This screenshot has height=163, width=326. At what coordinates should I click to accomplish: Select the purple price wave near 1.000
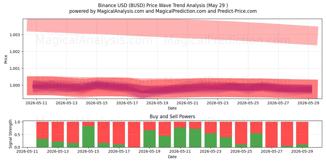click(172, 88)
